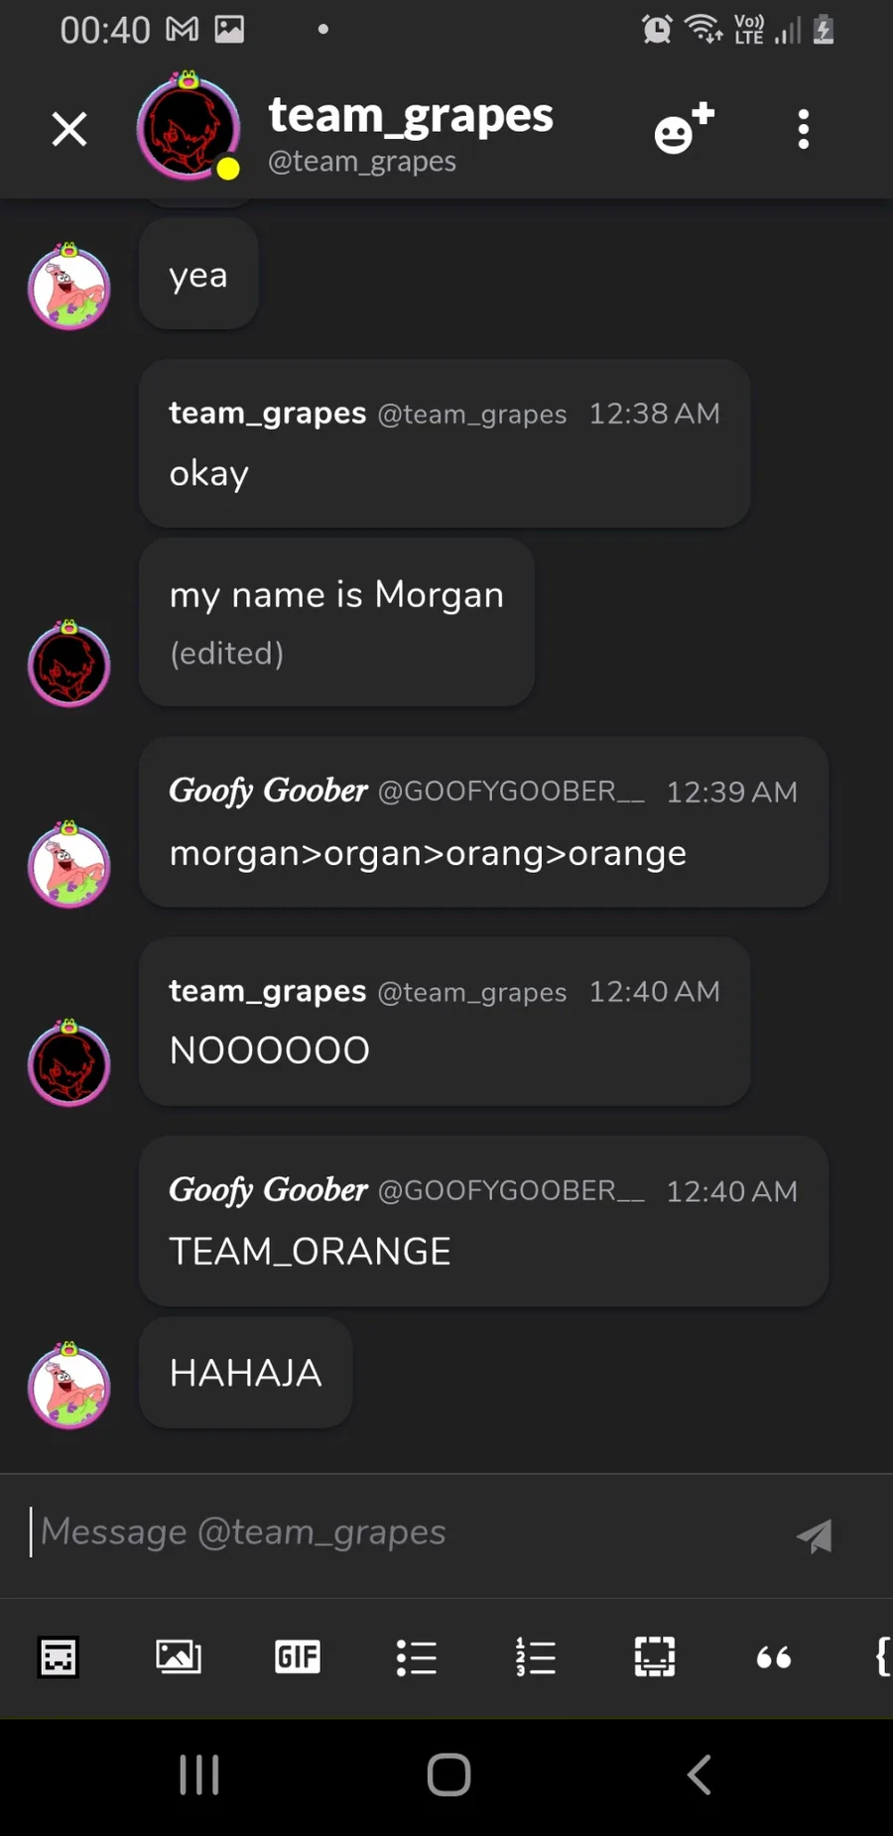
Task: Insert a numbered list
Action: click(x=536, y=1656)
